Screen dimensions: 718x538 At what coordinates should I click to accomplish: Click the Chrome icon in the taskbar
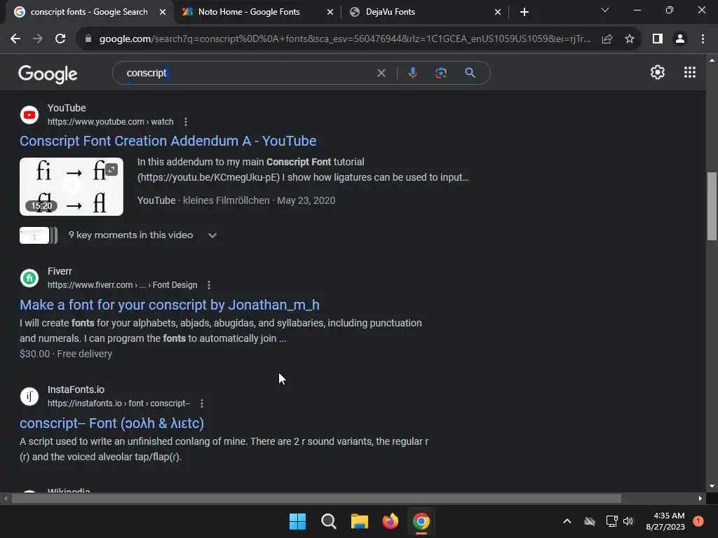click(421, 521)
